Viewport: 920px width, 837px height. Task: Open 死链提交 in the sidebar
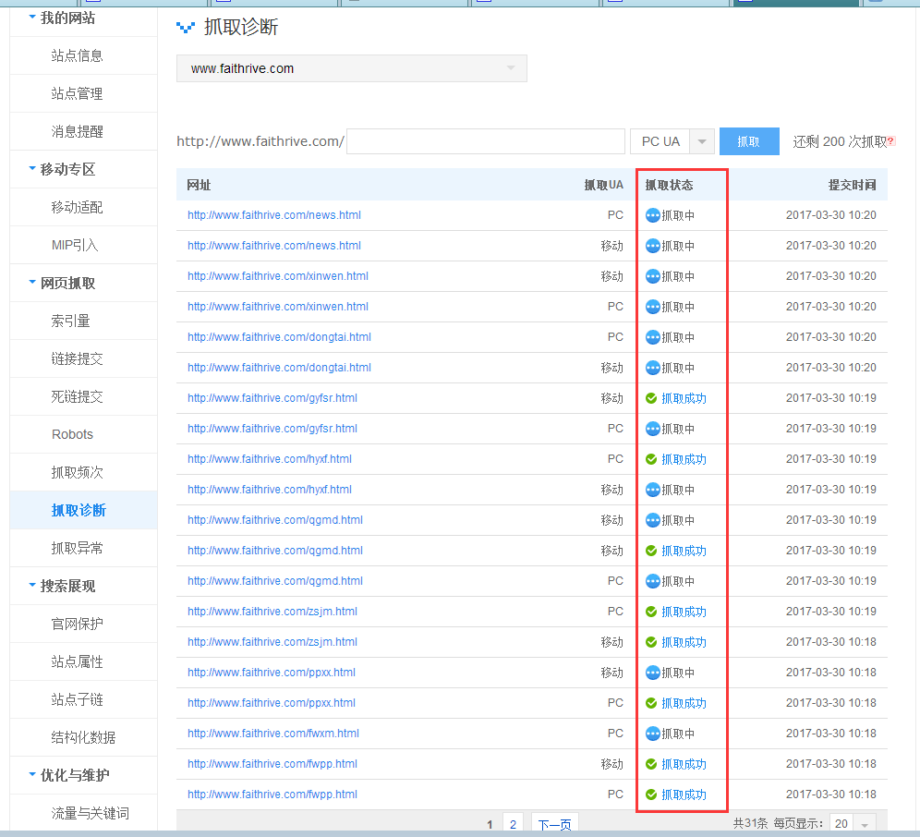coord(77,396)
